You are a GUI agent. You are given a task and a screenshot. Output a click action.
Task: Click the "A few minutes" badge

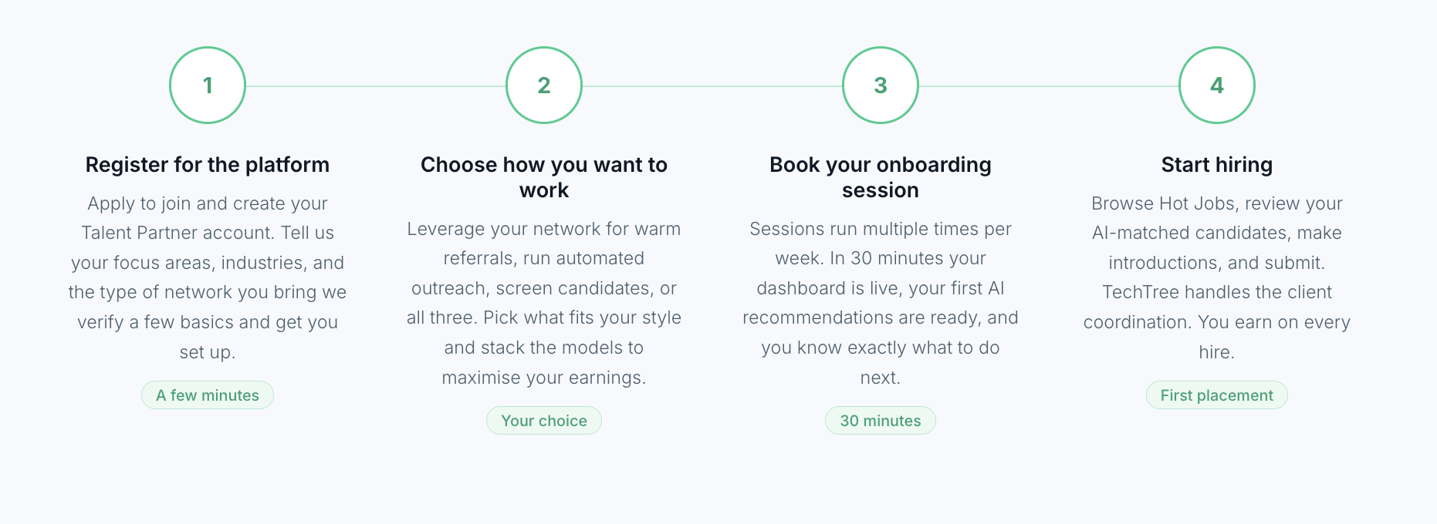pyautogui.click(x=208, y=395)
